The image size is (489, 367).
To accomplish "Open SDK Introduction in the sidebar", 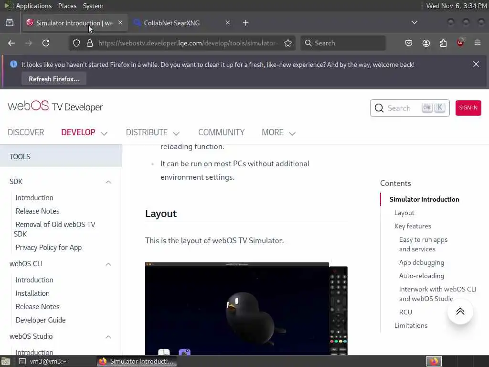I will click(34, 197).
